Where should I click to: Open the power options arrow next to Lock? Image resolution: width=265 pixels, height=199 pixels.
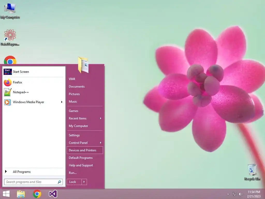coord(84,182)
